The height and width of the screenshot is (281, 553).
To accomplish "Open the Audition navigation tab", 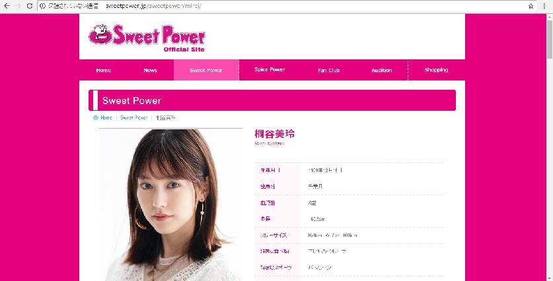I will (382, 70).
